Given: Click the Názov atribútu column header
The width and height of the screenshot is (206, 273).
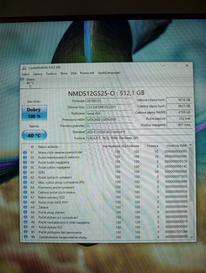Looking at the screenshot, I should click(x=48, y=147).
